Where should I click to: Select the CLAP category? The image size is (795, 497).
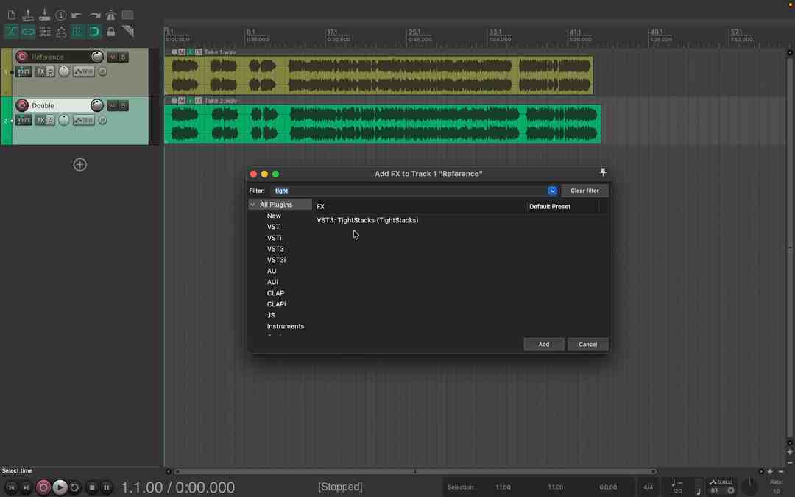click(275, 293)
